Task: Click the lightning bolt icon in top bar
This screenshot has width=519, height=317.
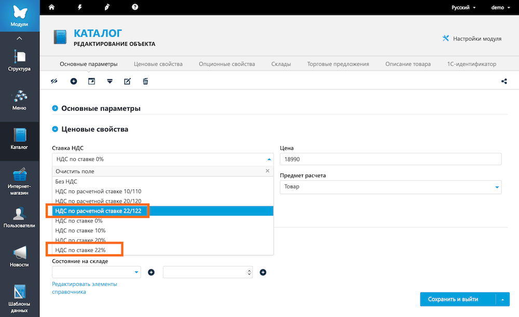Action: click(x=79, y=7)
